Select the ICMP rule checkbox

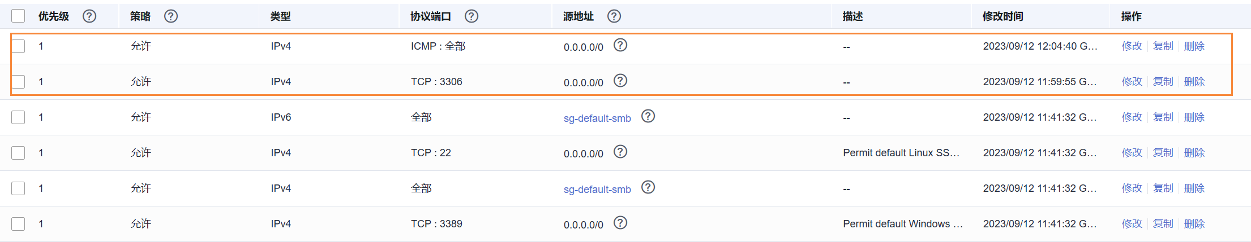tap(18, 46)
